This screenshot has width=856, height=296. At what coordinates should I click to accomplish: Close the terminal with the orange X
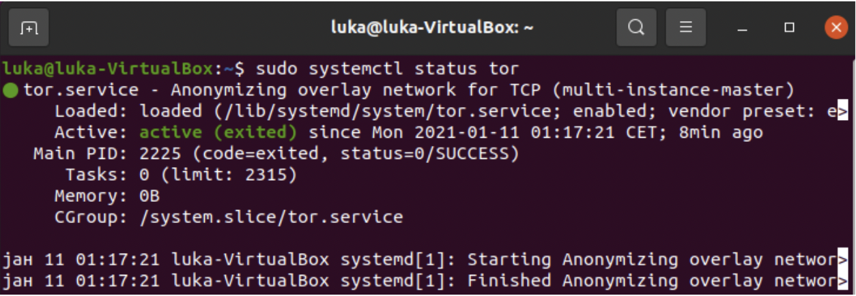point(836,28)
